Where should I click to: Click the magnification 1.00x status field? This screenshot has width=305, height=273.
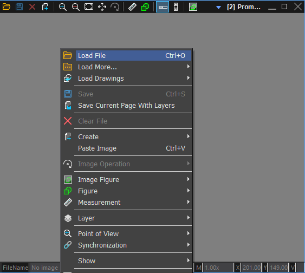219,268
